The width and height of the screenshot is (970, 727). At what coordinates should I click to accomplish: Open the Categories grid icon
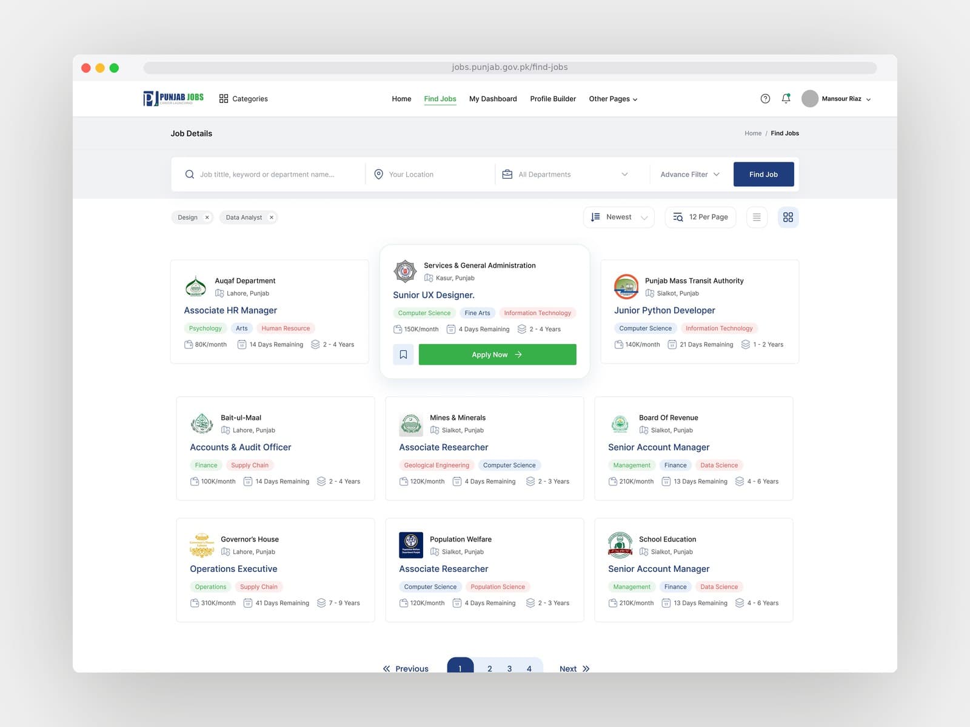click(x=224, y=99)
